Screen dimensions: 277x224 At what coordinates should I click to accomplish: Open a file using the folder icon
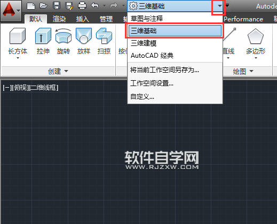pyautogui.click(x=44, y=6)
